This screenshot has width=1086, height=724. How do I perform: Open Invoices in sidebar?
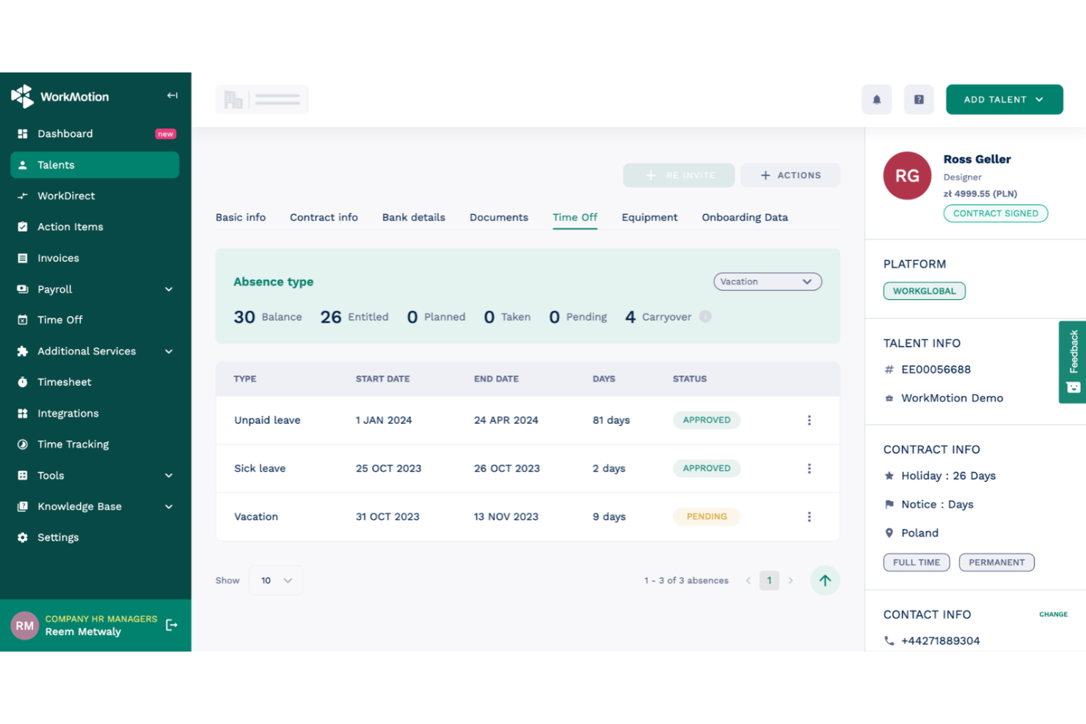[95, 258]
